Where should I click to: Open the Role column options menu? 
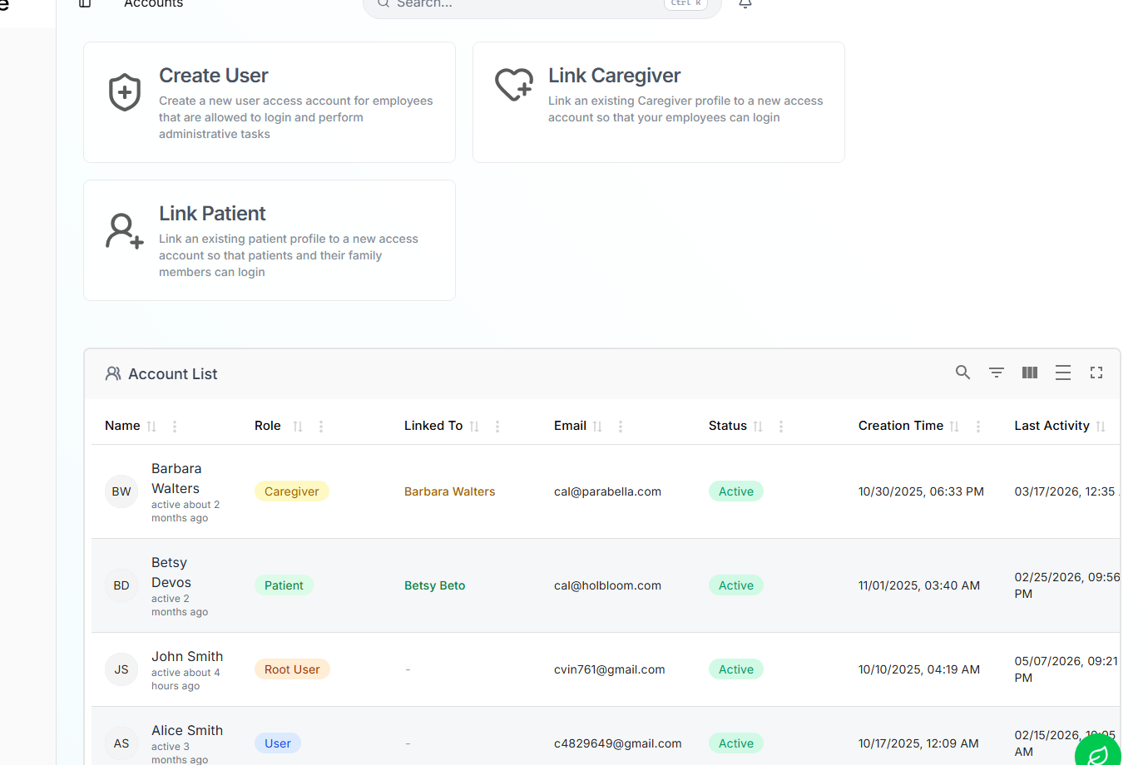321,427
